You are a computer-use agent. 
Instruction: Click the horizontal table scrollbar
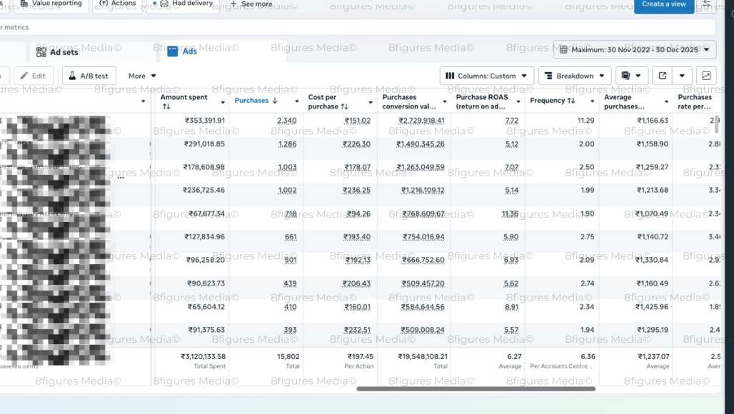[476, 389]
